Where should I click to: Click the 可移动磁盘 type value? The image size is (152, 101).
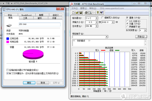(24, 30)
